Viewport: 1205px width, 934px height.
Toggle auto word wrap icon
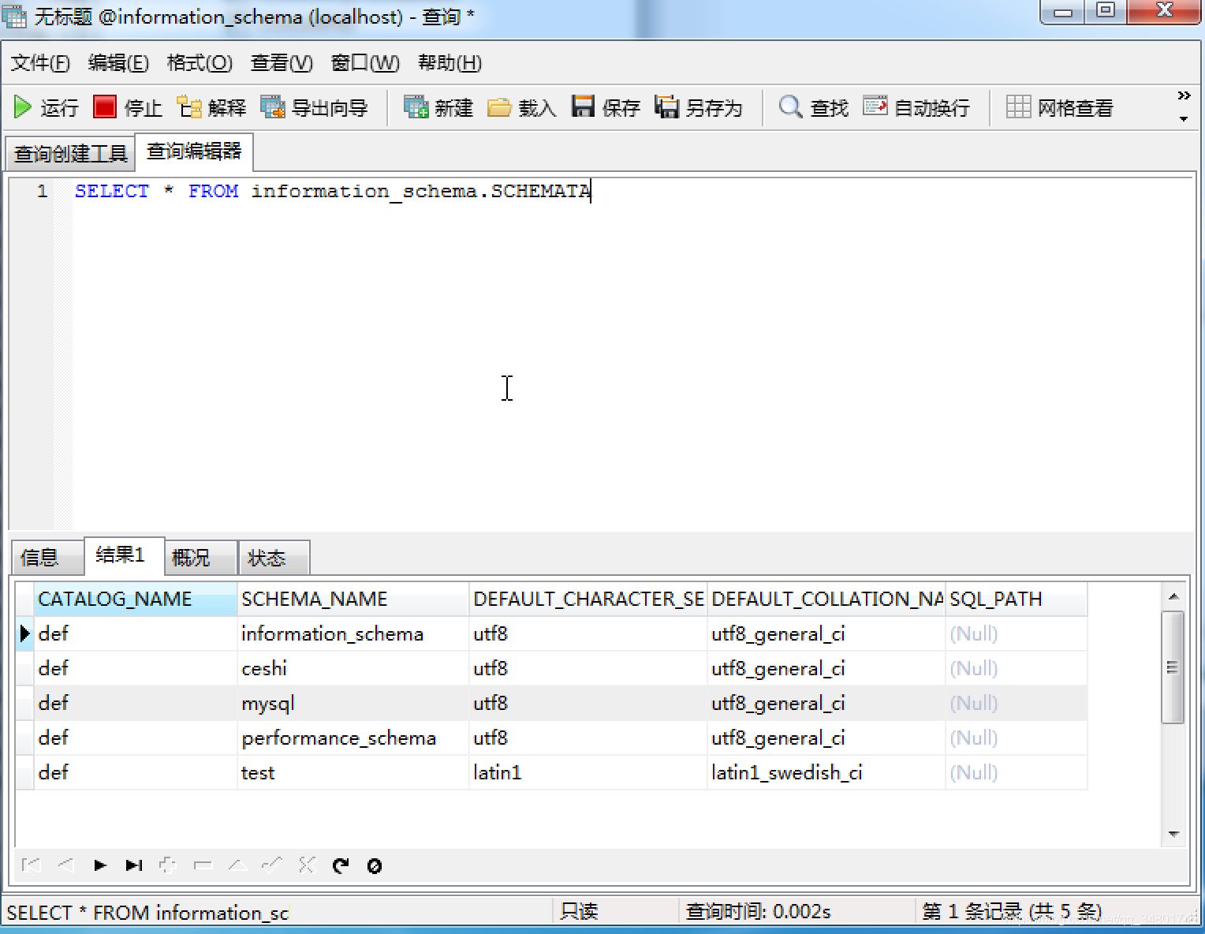pyautogui.click(x=875, y=106)
